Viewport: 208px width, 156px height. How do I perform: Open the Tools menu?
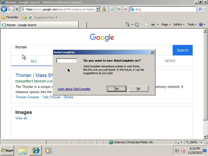click(x=192, y=24)
